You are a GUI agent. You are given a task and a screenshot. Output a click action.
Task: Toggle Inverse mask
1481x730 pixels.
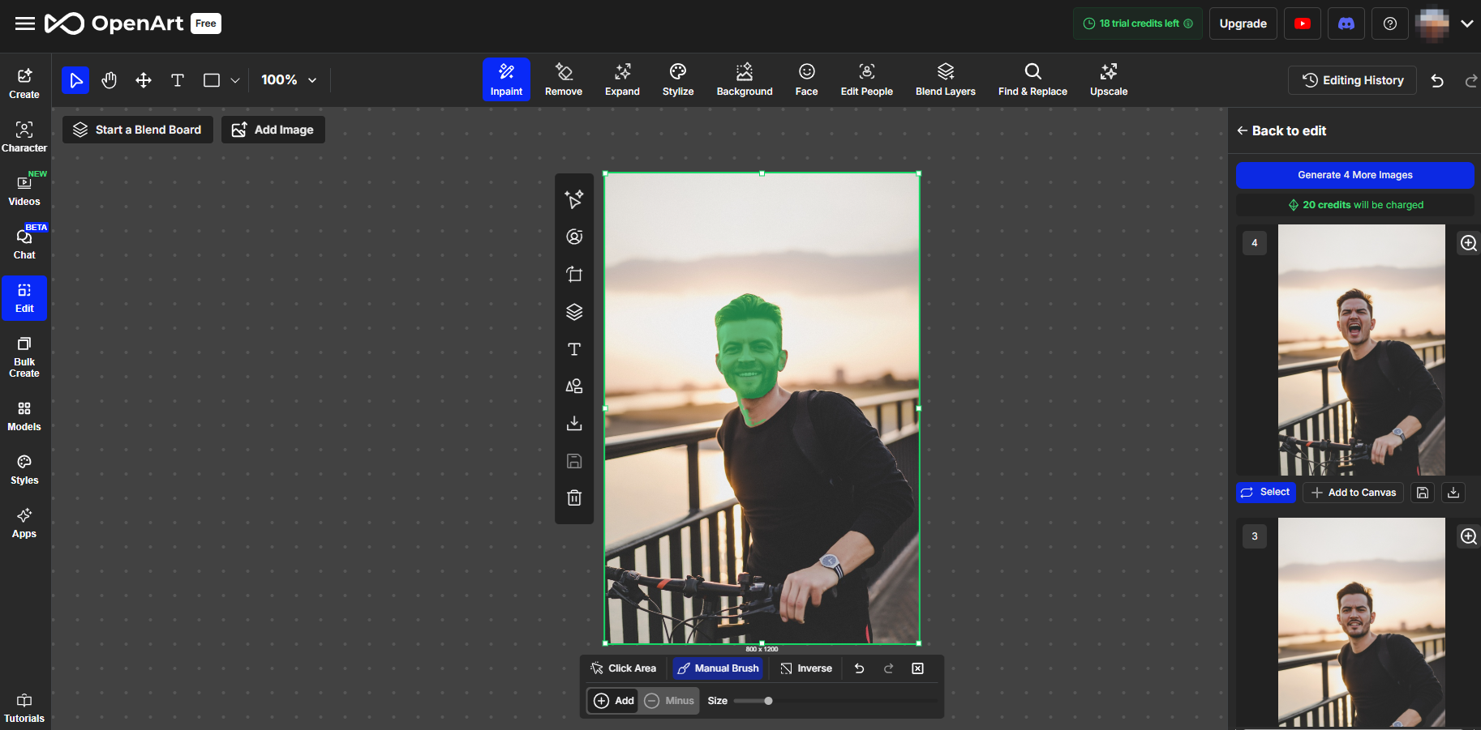[x=806, y=668]
